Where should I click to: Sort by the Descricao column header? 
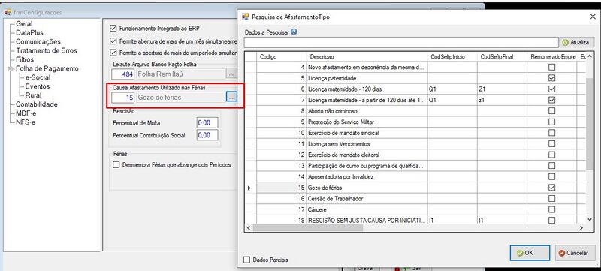(367, 56)
